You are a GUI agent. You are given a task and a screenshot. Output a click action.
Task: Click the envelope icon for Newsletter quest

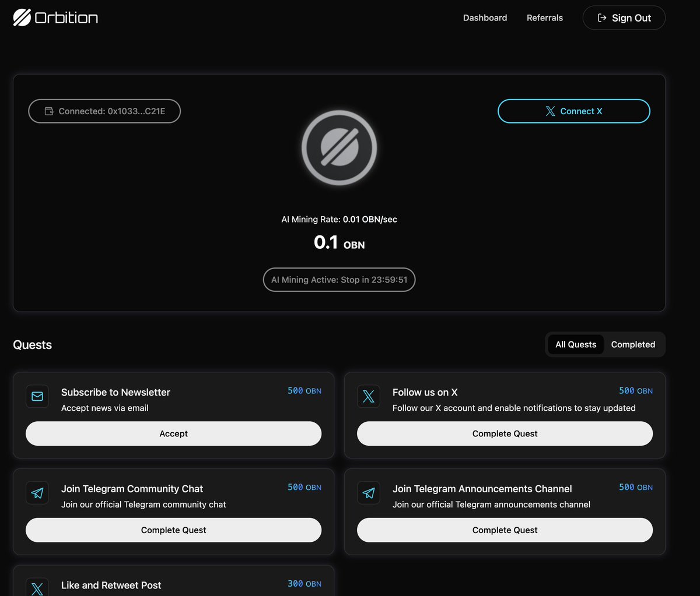point(37,396)
